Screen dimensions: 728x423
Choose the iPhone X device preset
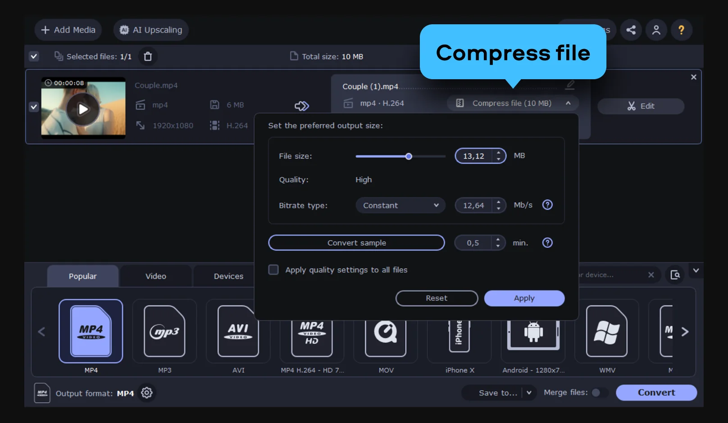point(460,337)
